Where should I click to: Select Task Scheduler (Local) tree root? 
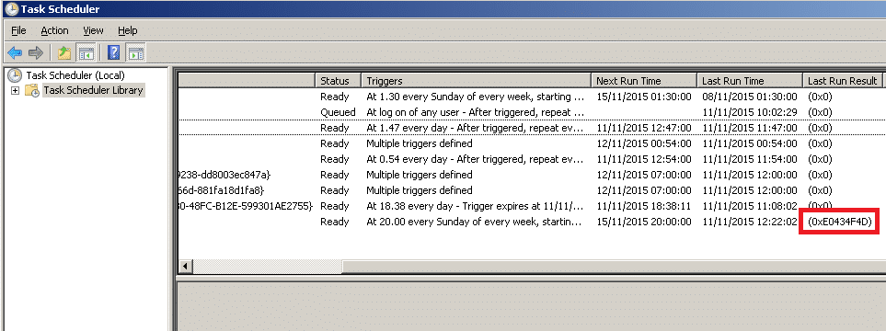click(x=75, y=75)
